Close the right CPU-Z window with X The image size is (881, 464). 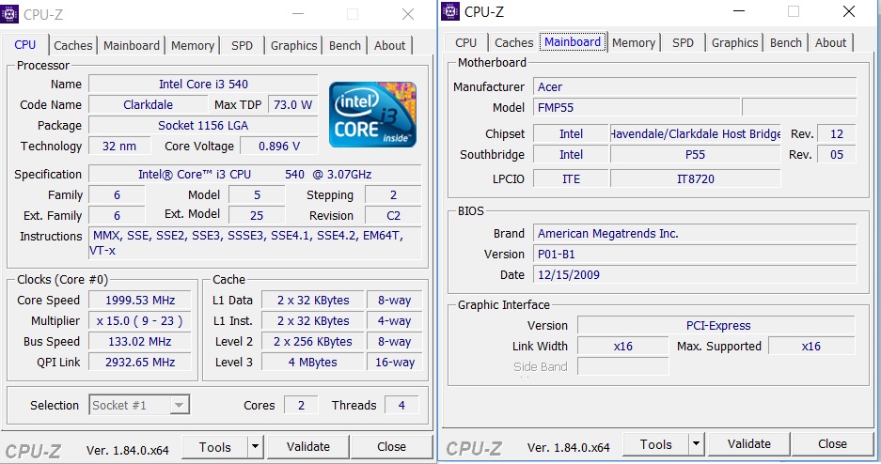[x=849, y=11]
